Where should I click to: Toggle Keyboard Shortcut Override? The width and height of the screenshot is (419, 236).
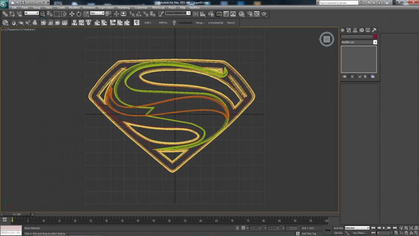click(x=124, y=14)
